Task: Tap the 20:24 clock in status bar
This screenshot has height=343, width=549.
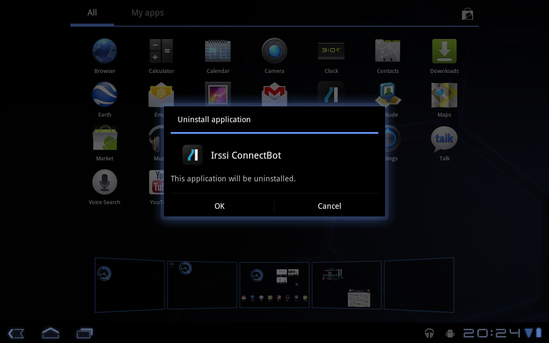Action: 492,333
